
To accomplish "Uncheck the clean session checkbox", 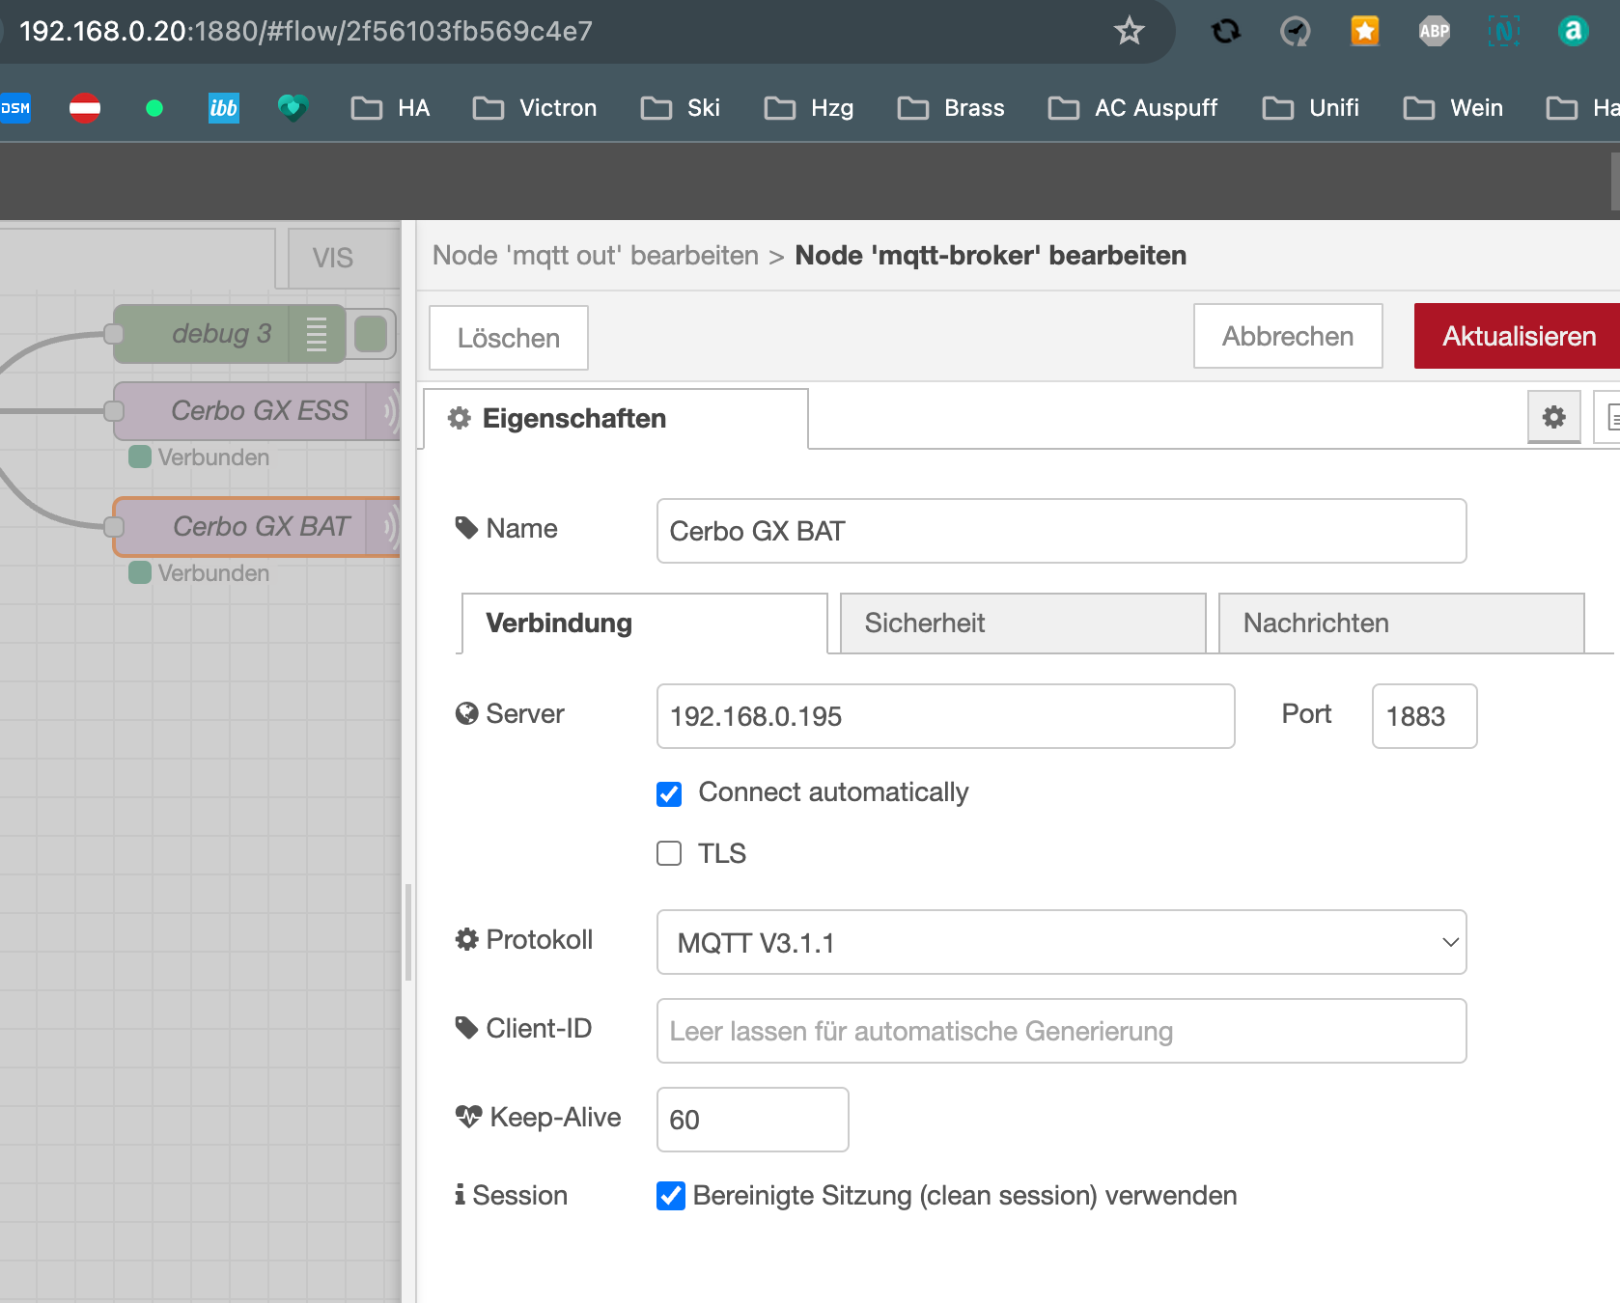I will click(x=670, y=1196).
